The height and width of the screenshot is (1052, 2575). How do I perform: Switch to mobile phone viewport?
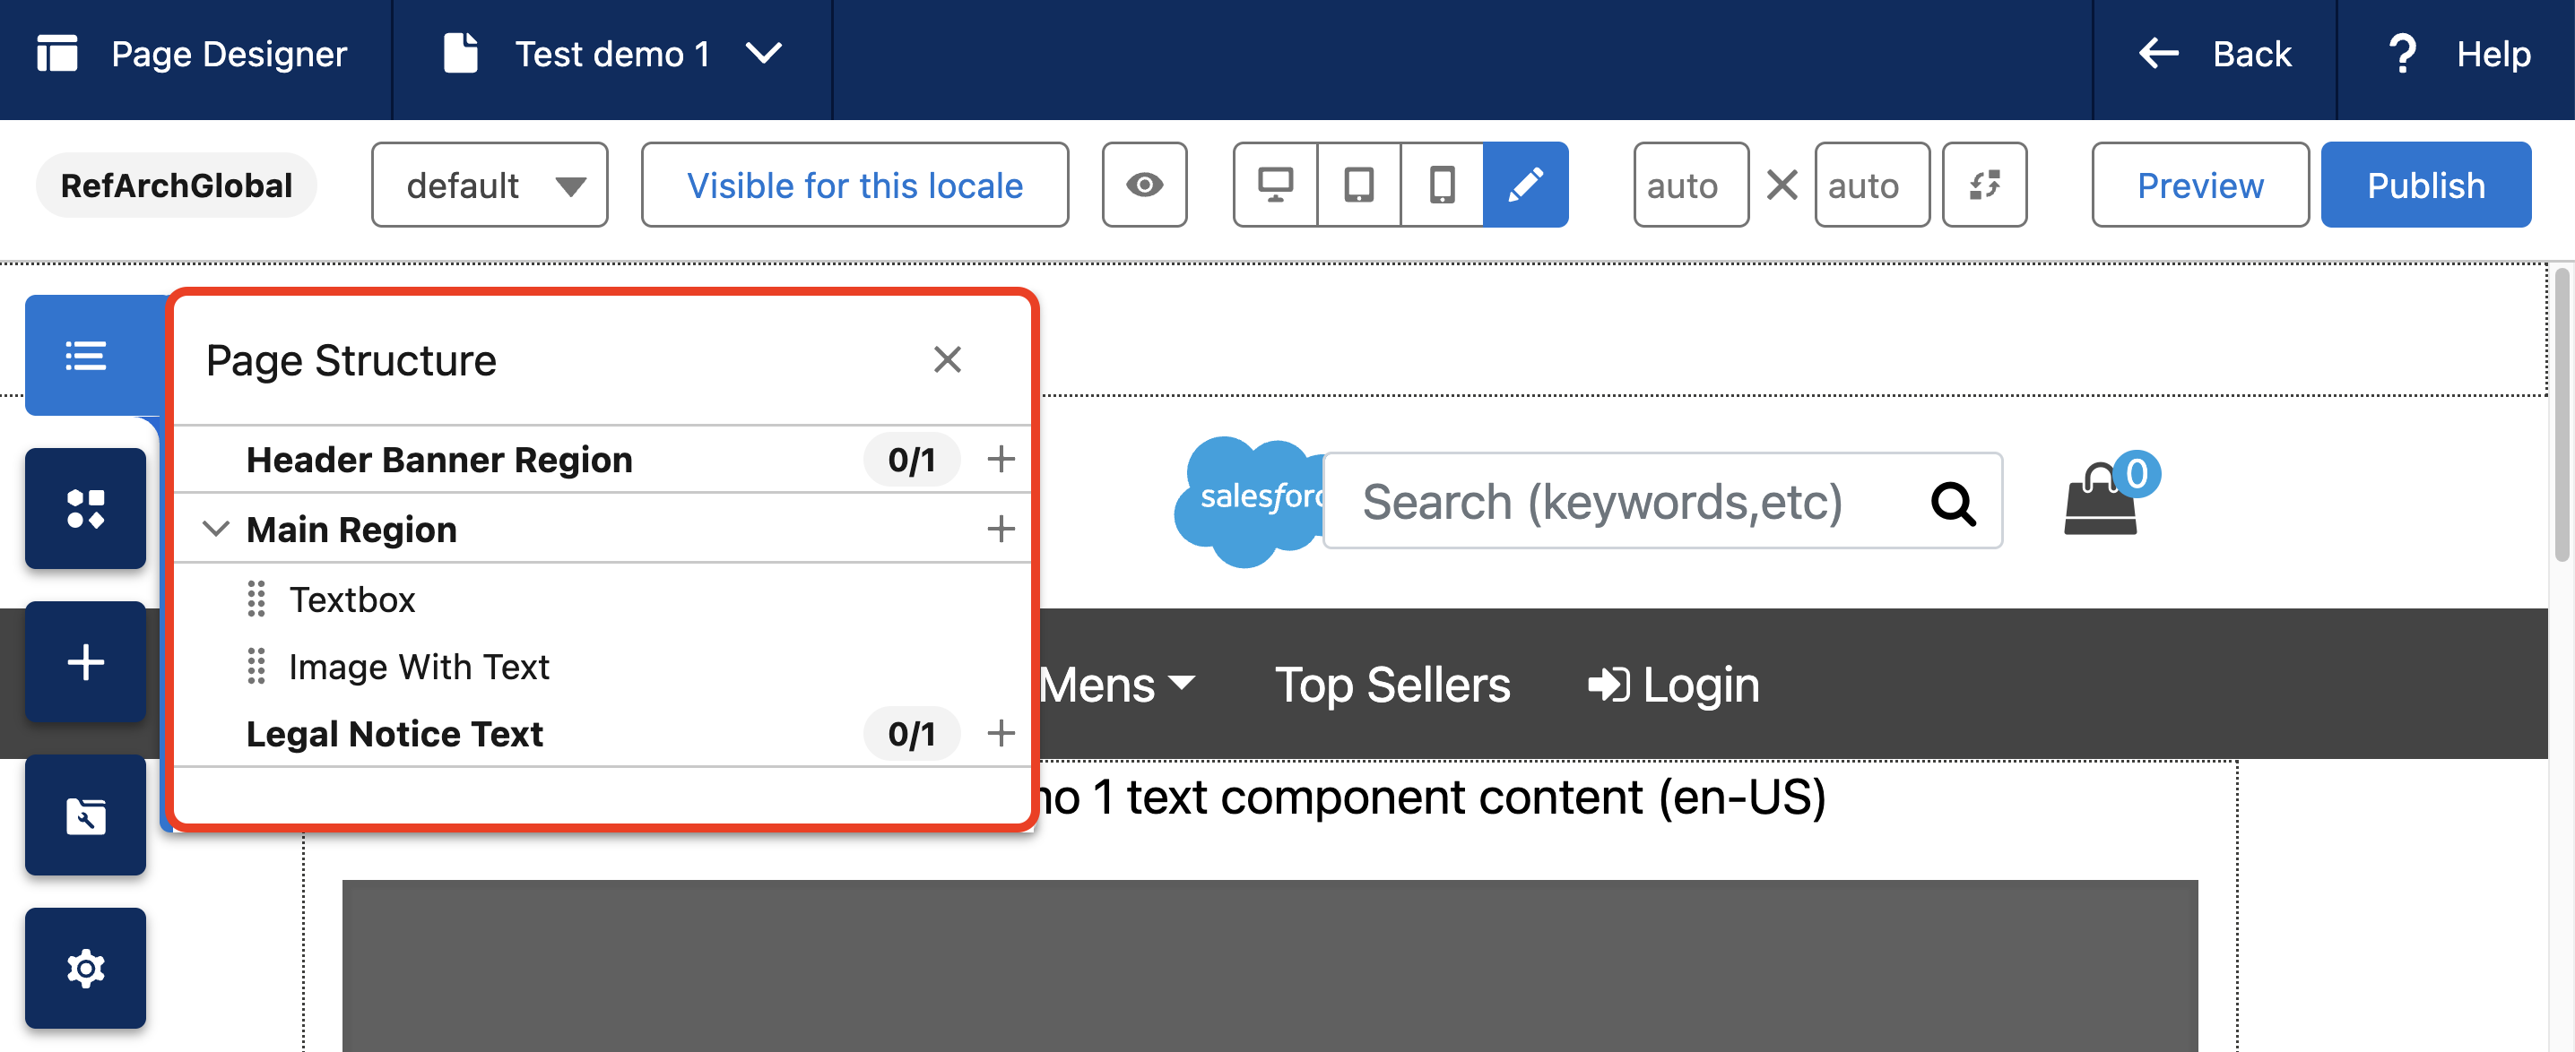point(1442,185)
